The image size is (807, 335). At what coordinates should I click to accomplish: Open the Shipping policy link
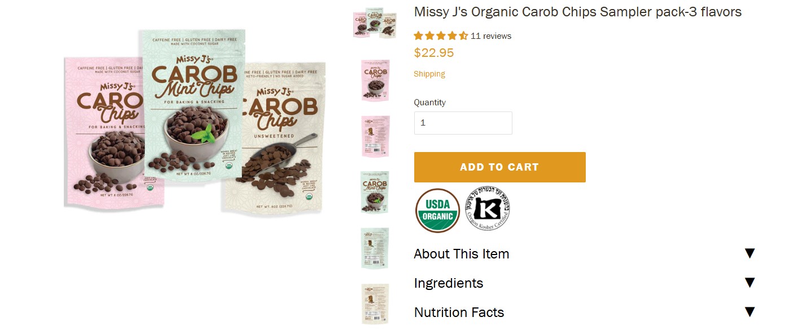[x=429, y=74]
